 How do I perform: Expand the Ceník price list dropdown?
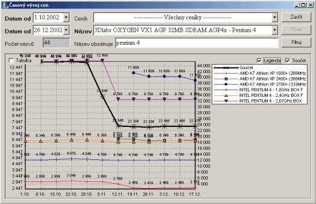click(275, 18)
